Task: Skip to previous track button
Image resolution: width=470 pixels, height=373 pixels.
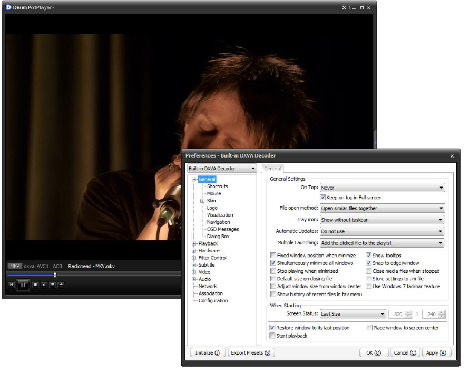Action: [12, 284]
